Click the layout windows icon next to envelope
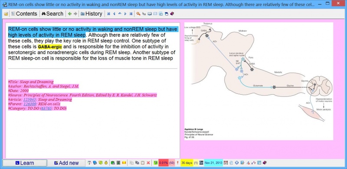 click(161, 14)
